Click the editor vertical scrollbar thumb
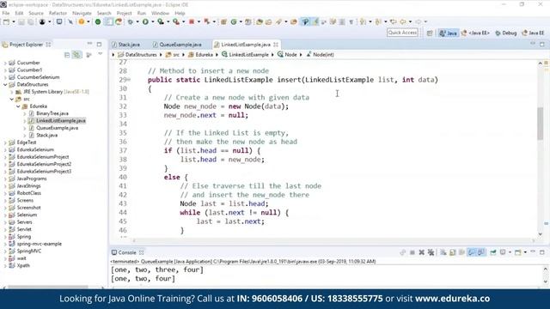This screenshot has height=309, width=550. 541,124
